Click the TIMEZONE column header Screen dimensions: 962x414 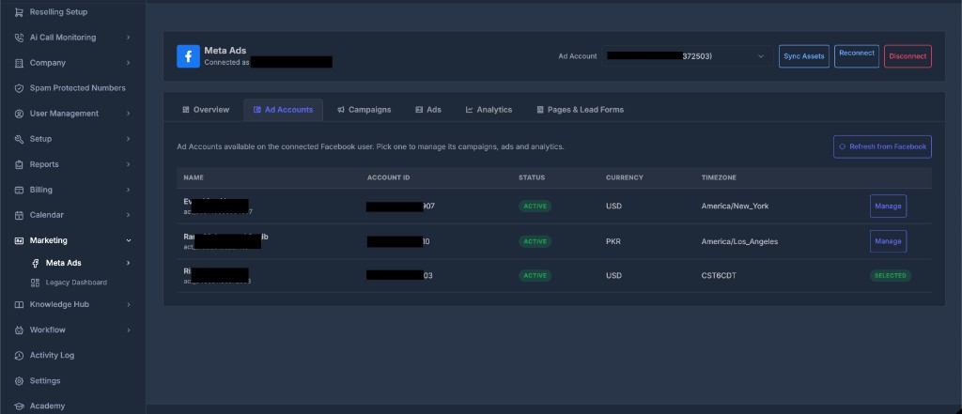[x=719, y=177]
